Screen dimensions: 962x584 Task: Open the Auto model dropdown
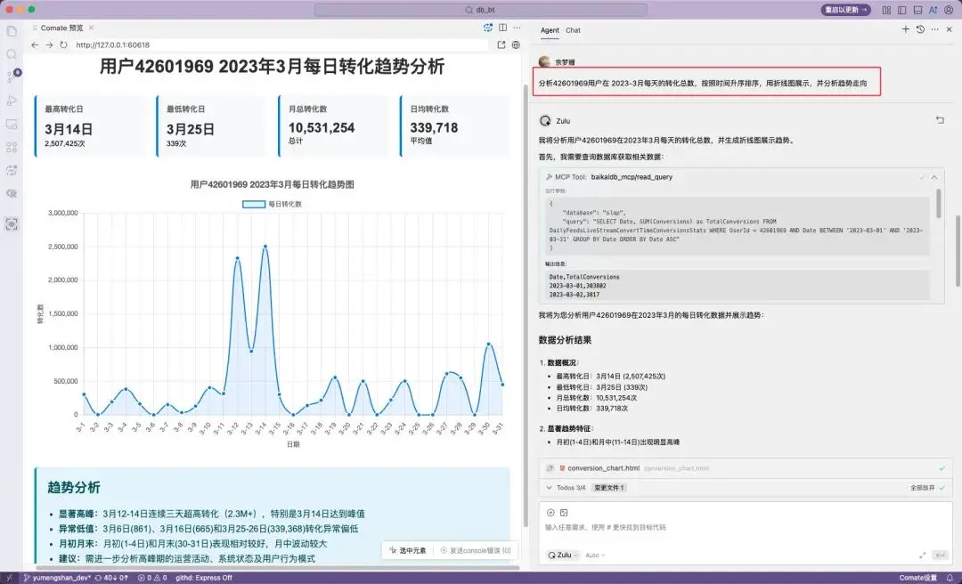click(595, 556)
